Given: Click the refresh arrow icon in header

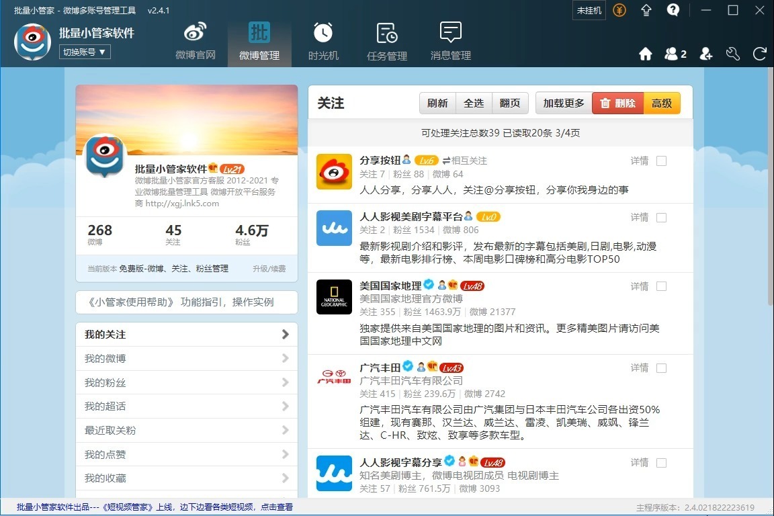Looking at the screenshot, I should point(760,54).
